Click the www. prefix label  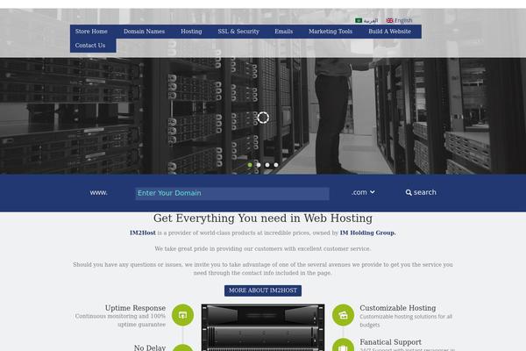click(x=98, y=192)
